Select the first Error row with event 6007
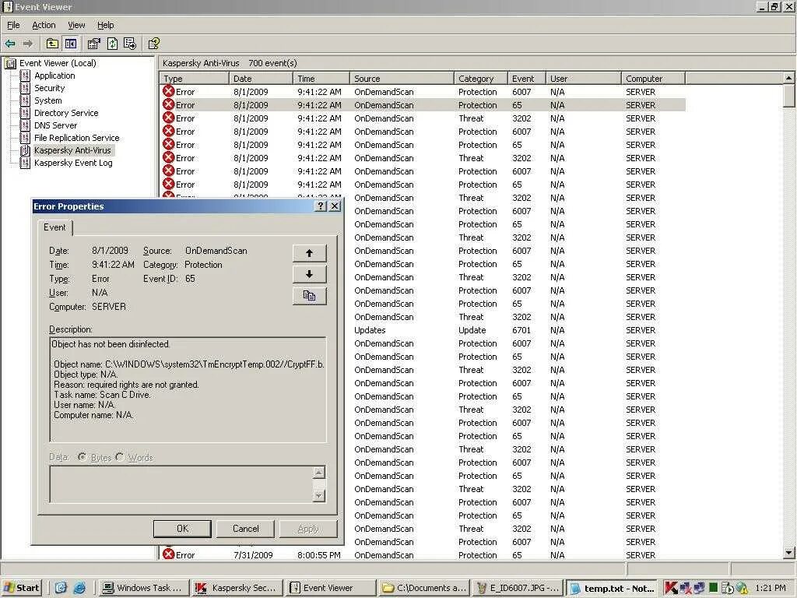 [x=423, y=92]
